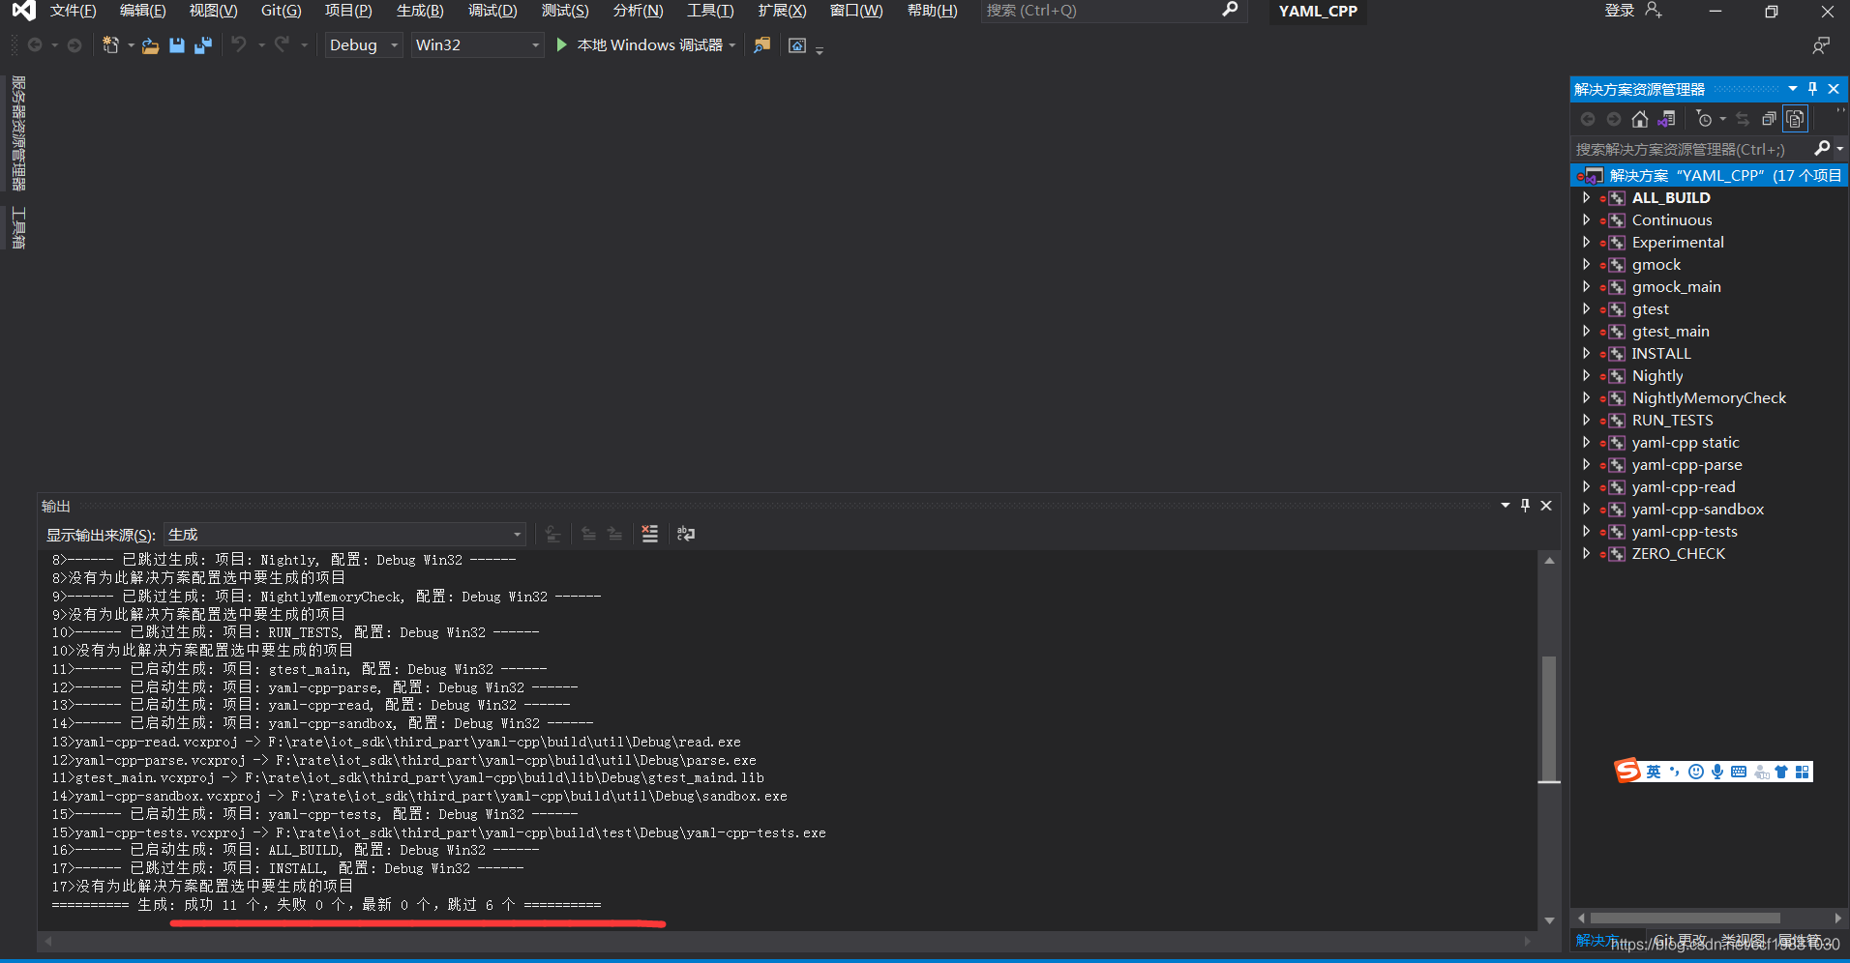Click the toolbar icon right of Find in Files
The height and width of the screenshot is (963, 1850).
797,45
